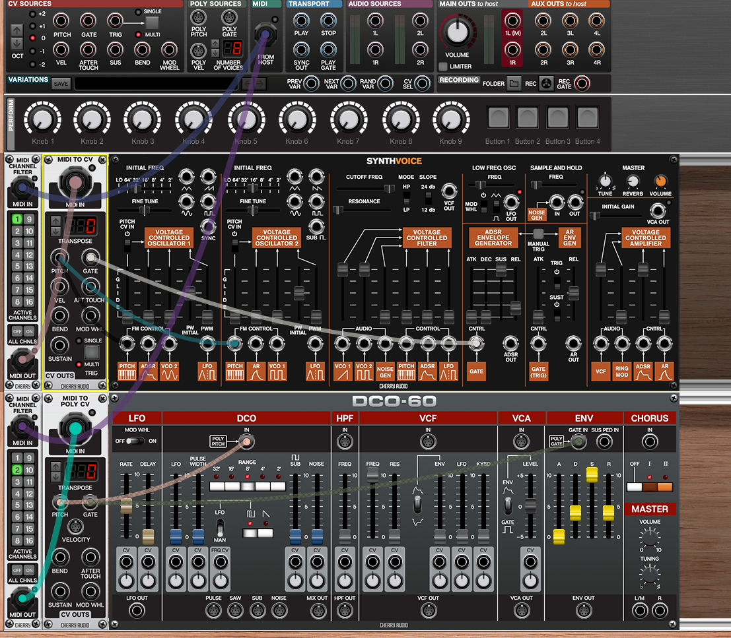Click the SynthVoice master VOLUME knob

(660, 181)
